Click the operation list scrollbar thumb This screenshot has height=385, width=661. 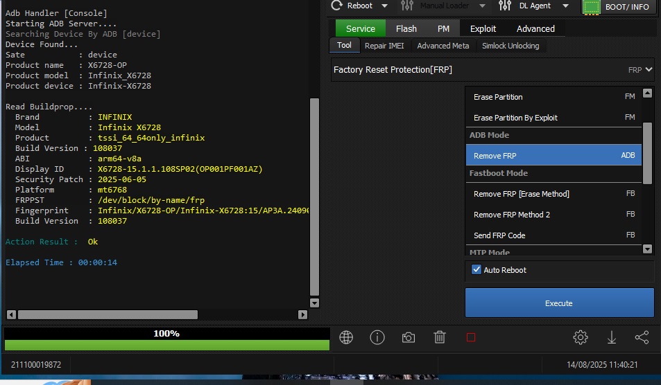point(648,153)
